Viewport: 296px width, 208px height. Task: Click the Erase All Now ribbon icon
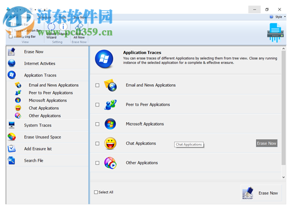(79, 27)
